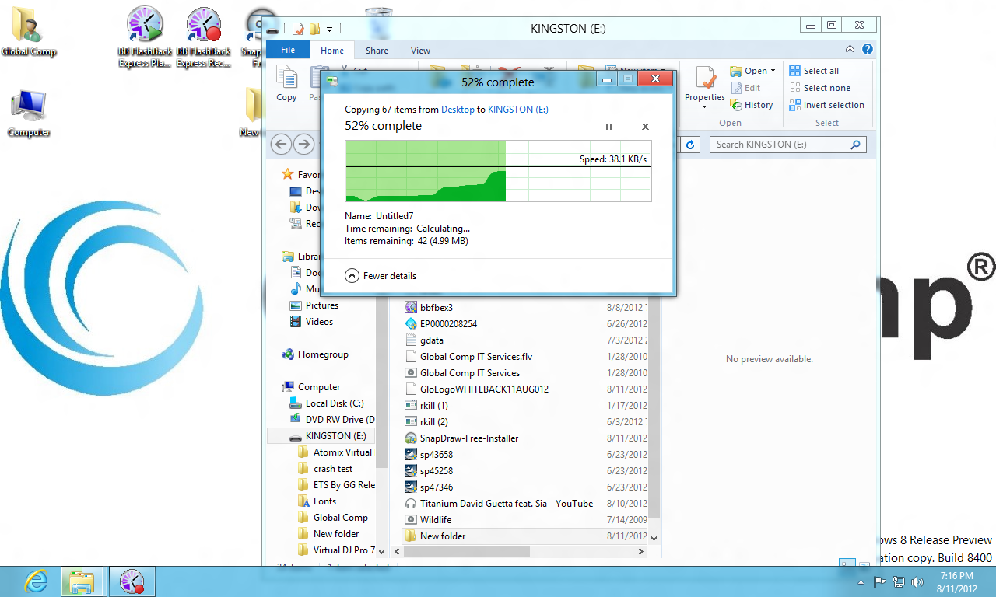
Task: Go back with the Back arrow
Action: coord(282,144)
